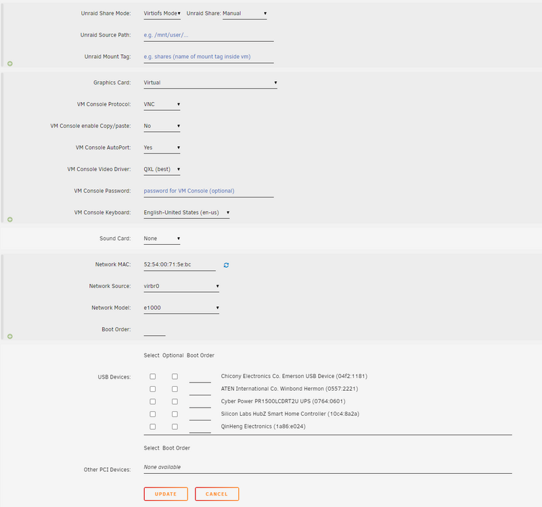The width and height of the screenshot is (542, 507).
Task: Click the None available PCI devices text
Action: pyautogui.click(x=162, y=467)
